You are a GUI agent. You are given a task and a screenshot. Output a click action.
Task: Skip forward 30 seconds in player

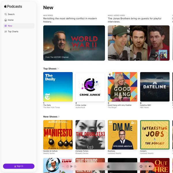pyautogui.click(x=75, y=166)
